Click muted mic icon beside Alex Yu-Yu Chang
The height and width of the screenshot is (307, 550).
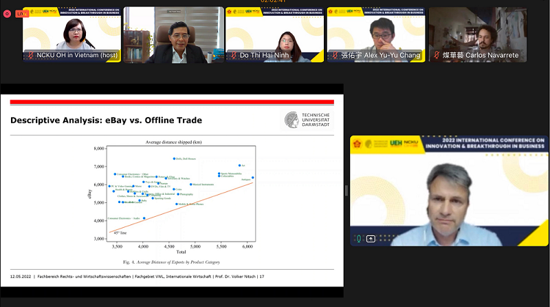click(335, 55)
